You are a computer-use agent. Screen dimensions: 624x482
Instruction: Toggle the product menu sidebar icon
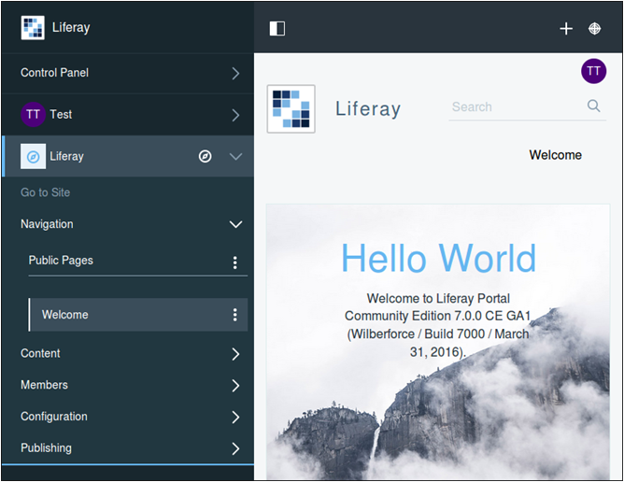coord(277,28)
